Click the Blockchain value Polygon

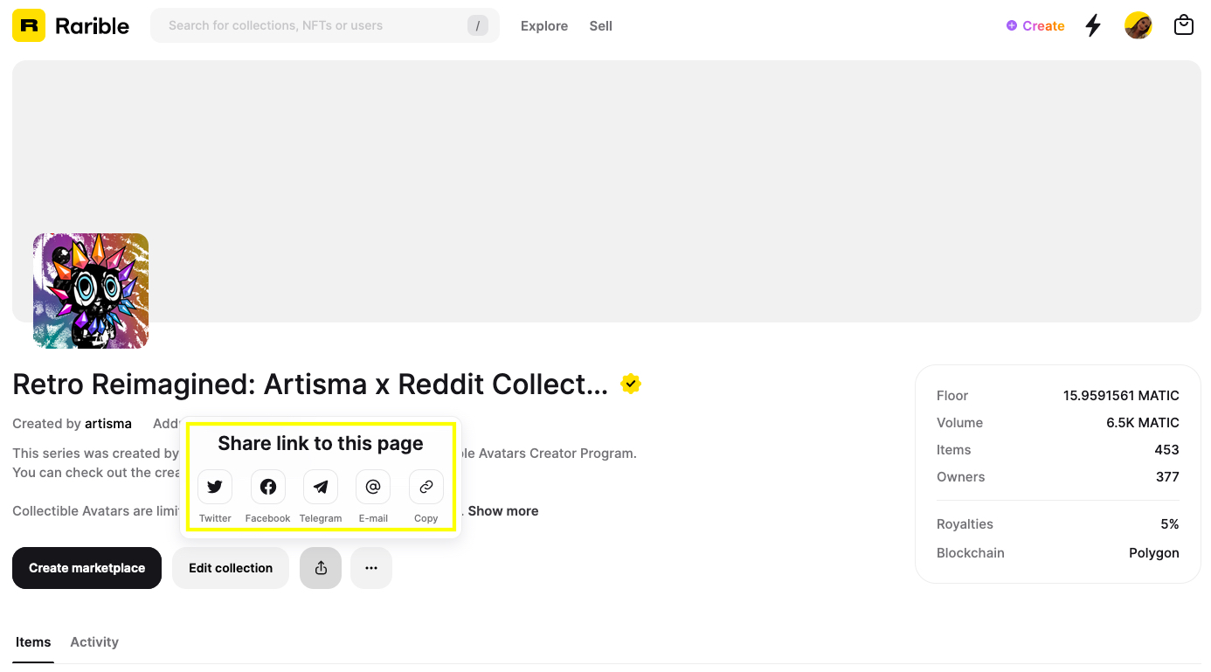coord(1154,553)
